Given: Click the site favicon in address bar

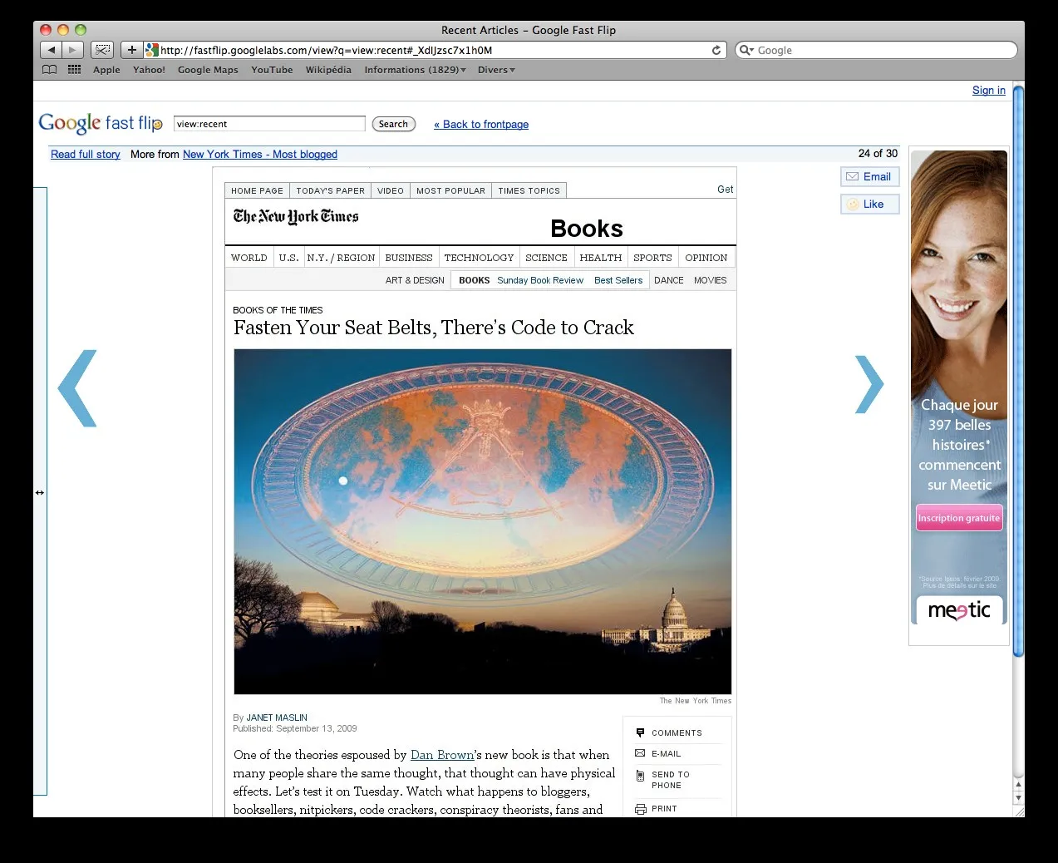Looking at the screenshot, I should click(151, 50).
